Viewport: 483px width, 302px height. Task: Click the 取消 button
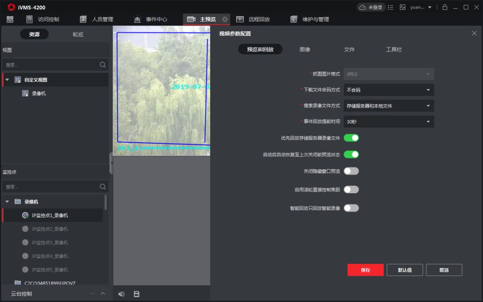click(x=444, y=270)
